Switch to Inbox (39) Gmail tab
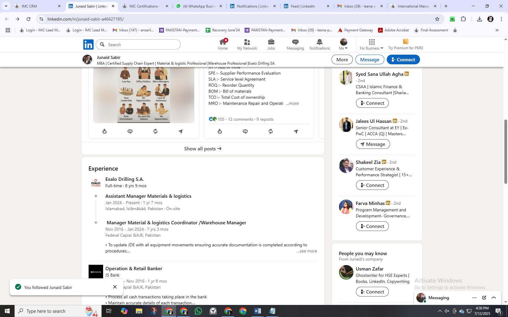 click(x=360, y=6)
